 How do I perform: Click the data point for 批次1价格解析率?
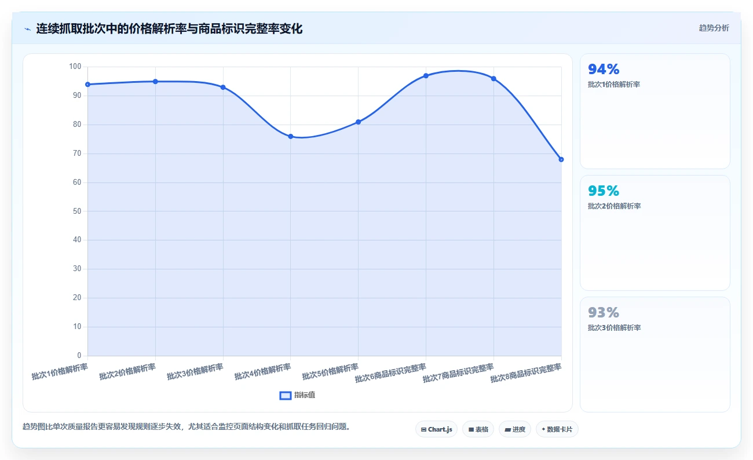coord(87,85)
